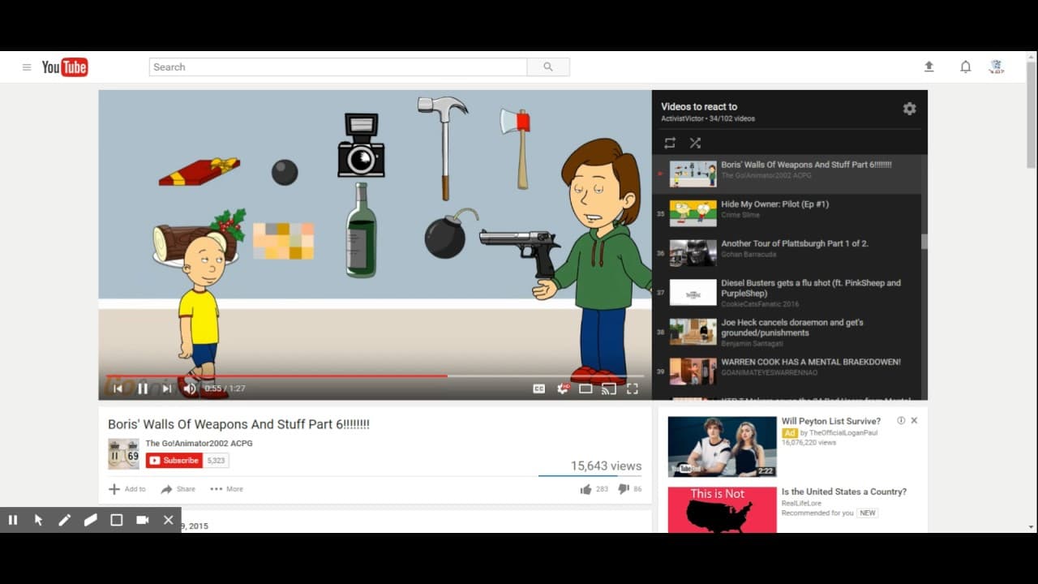Screen dimensions: 1038x584
Task: Pause the screen recorder overlay
Action: [x=13, y=520]
